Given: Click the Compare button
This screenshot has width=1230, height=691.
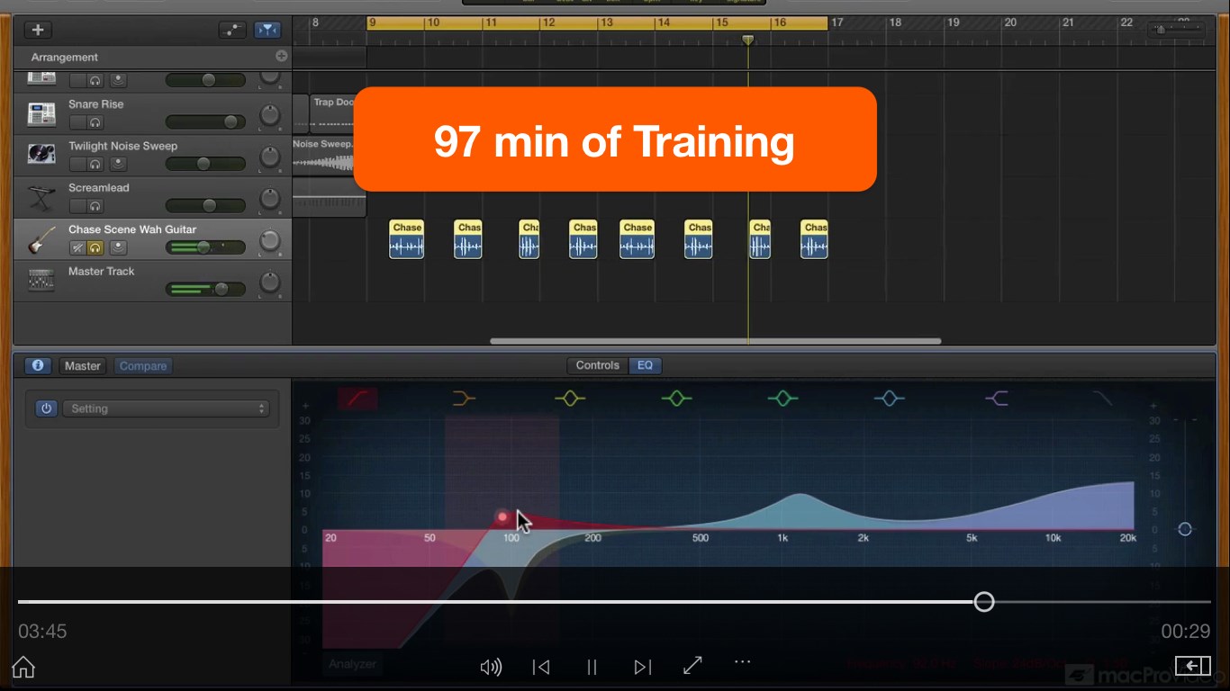Looking at the screenshot, I should 142,365.
